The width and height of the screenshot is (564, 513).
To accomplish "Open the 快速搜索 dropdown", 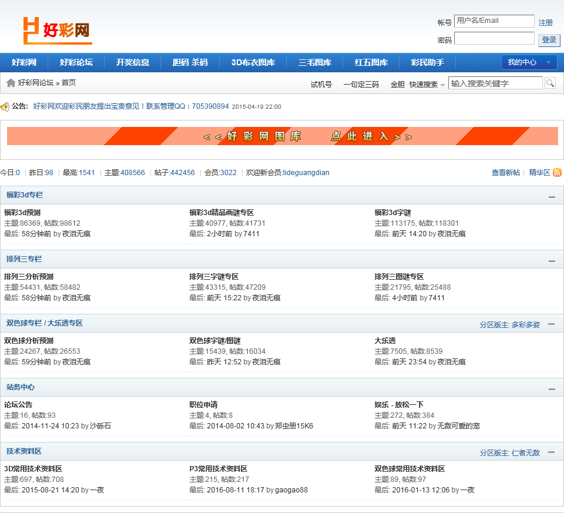I will pos(427,84).
